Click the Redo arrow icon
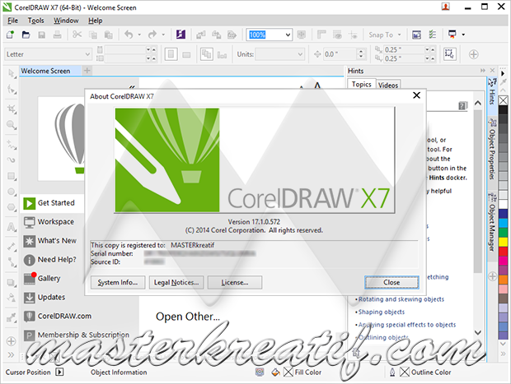The height and width of the screenshot is (384, 511). 152,35
